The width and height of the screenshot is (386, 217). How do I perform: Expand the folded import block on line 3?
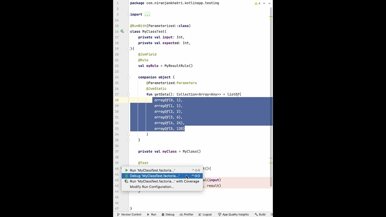[x=128, y=14]
